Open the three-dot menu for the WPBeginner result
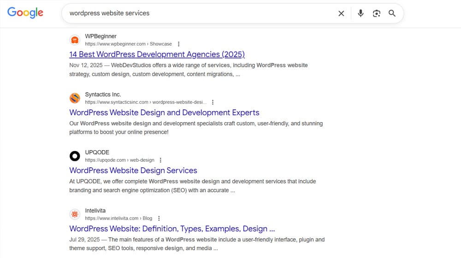 pos(178,44)
